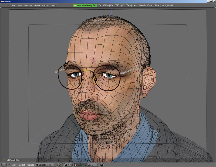Viewport: 216px width, 167px height.
Task: Click the move object centers toggle icon
Action: pyautogui.click(x=70, y=165)
